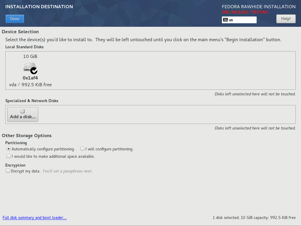This screenshot has height=226, width=301.
Task: Click the PRE-RELEASE / TESTING red label
Action: (x=245, y=12)
